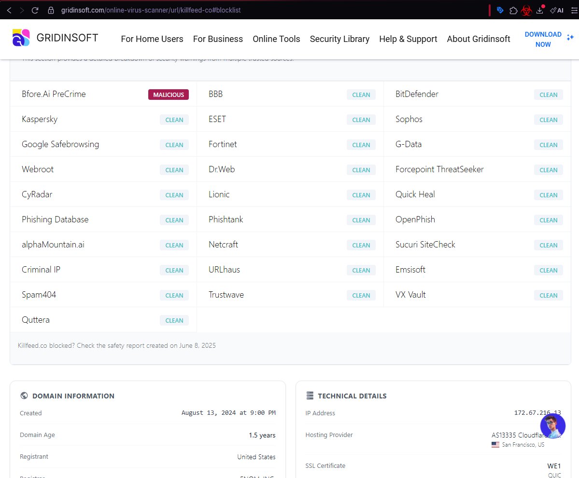
Task: Click the CLEAN badge for Phishtank
Action: tap(361, 220)
